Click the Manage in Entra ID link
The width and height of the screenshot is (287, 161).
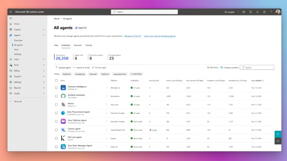(x=133, y=36)
